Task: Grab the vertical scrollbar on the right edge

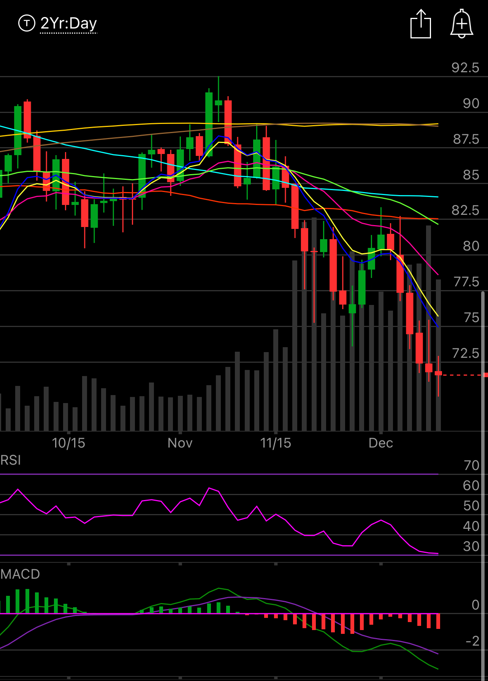Action: (x=483, y=486)
